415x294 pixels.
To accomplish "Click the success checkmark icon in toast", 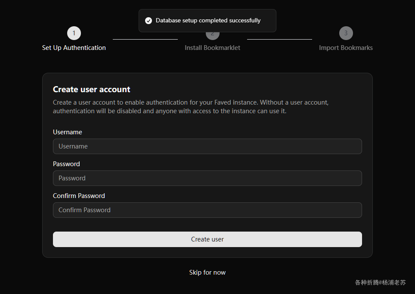I will pos(149,21).
